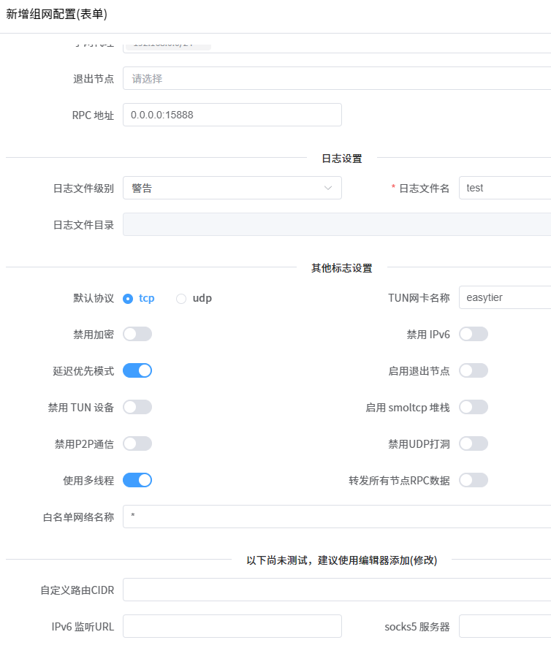Click the 日志文件名 input with test
Viewport: 551px width, 659px height.
click(505, 188)
